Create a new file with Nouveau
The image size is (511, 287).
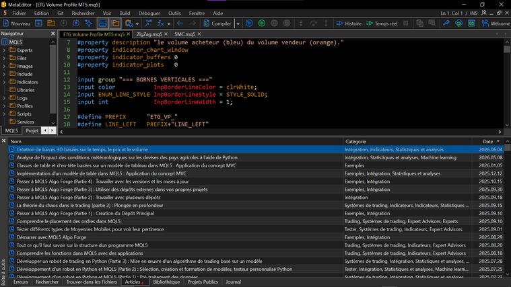(x=17, y=24)
